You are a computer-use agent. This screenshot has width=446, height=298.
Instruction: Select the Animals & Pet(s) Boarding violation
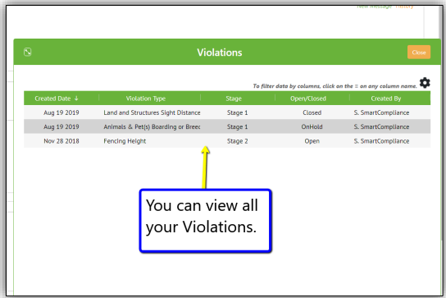coord(152,126)
